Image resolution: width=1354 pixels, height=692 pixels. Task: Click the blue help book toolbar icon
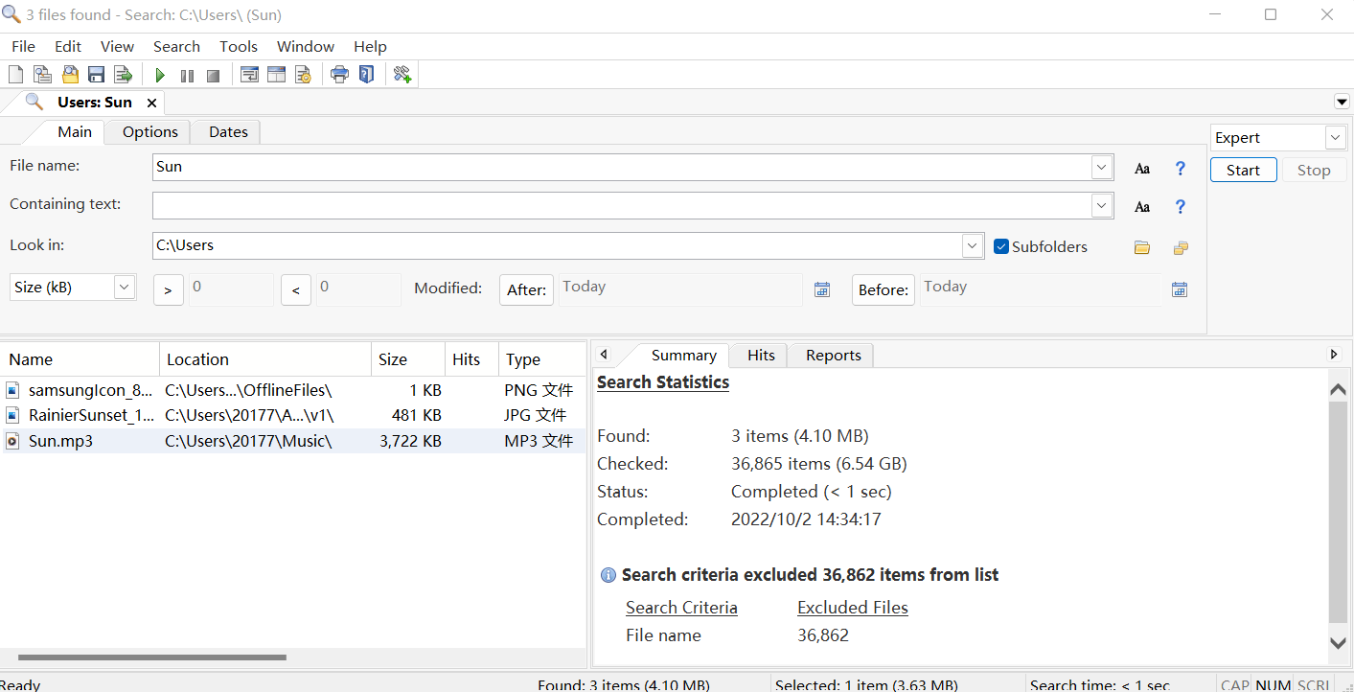(366, 75)
